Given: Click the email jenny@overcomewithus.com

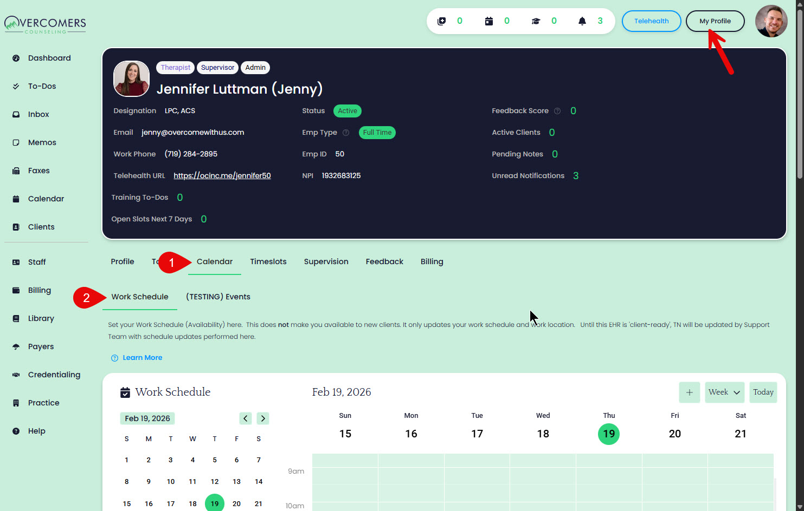Looking at the screenshot, I should click(x=193, y=133).
